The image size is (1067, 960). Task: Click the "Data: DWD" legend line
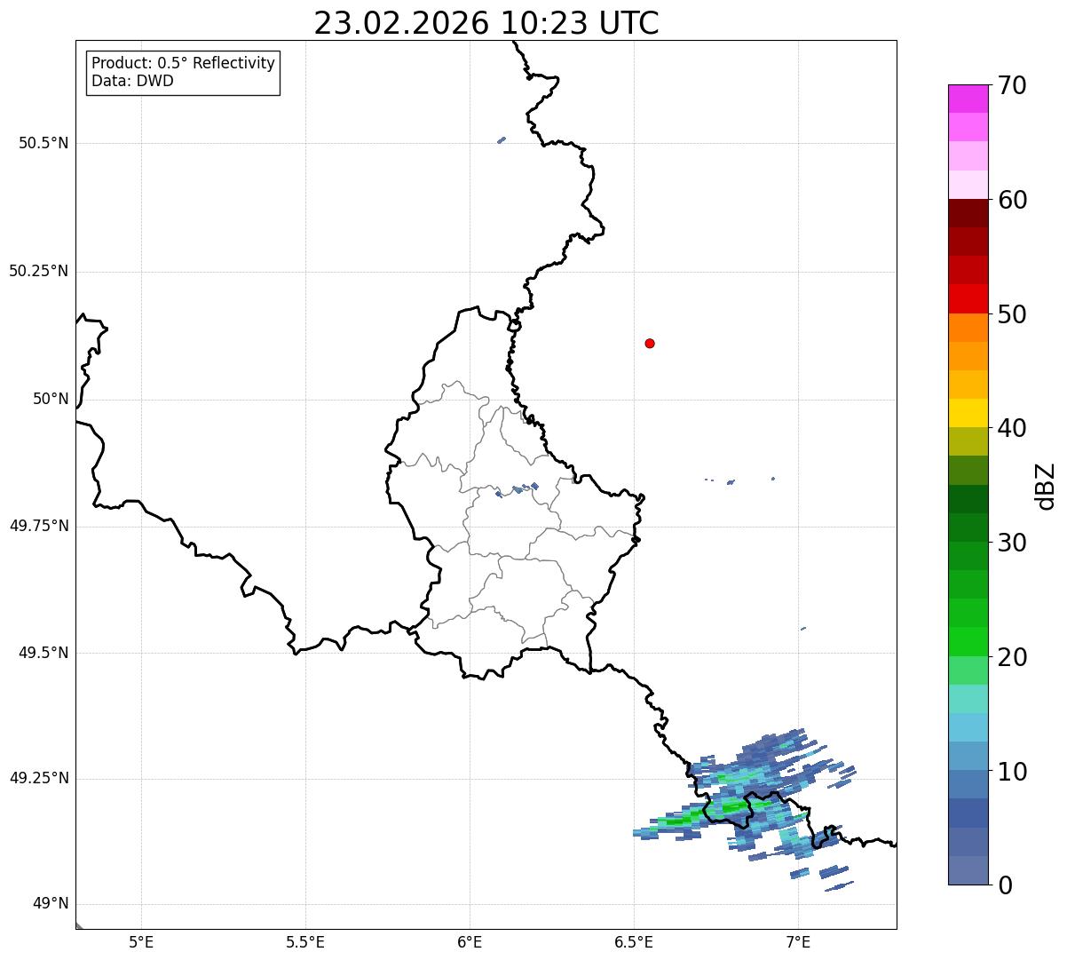tap(133, 81)
